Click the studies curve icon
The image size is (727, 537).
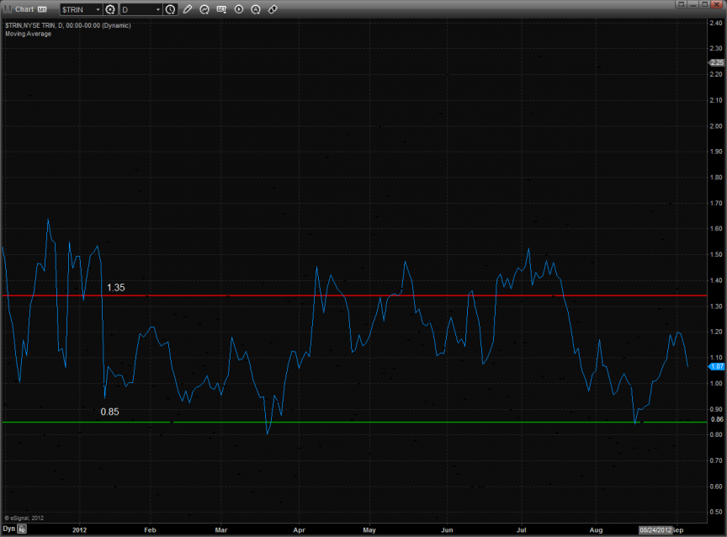[204, 9]
